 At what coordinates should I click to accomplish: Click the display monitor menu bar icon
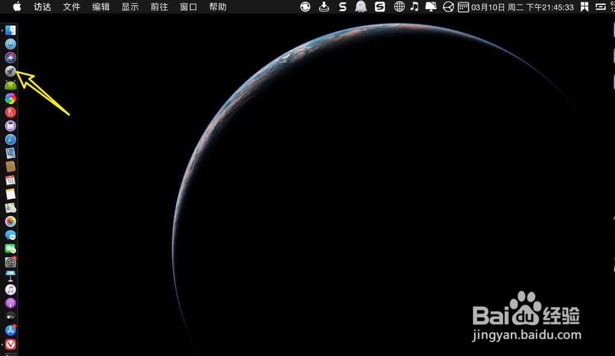[x=431, y=7]
